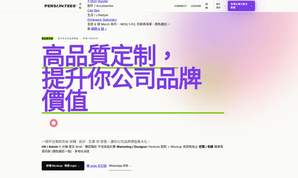Click the 提升你公司品牌價值 label above headline

click(68, 38)
